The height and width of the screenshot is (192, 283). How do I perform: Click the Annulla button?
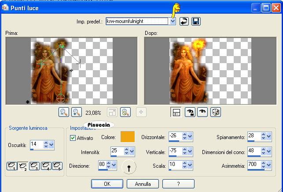[x=143, y=184]
